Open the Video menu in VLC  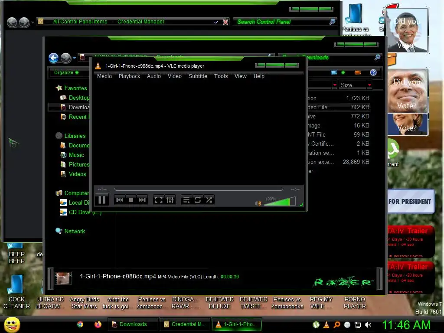click(175, 76)
